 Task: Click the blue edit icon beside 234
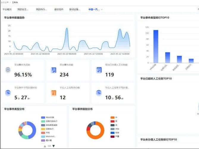pyautogui.click(x=54, y=70)
